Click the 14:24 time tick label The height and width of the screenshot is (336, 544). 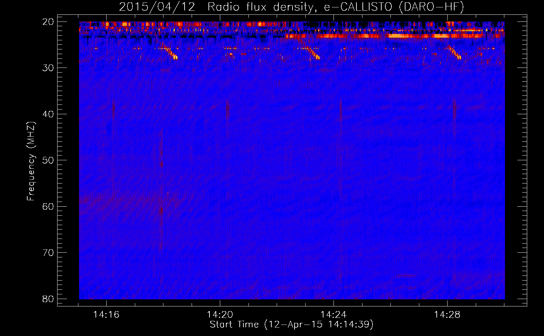pos(334,315)
